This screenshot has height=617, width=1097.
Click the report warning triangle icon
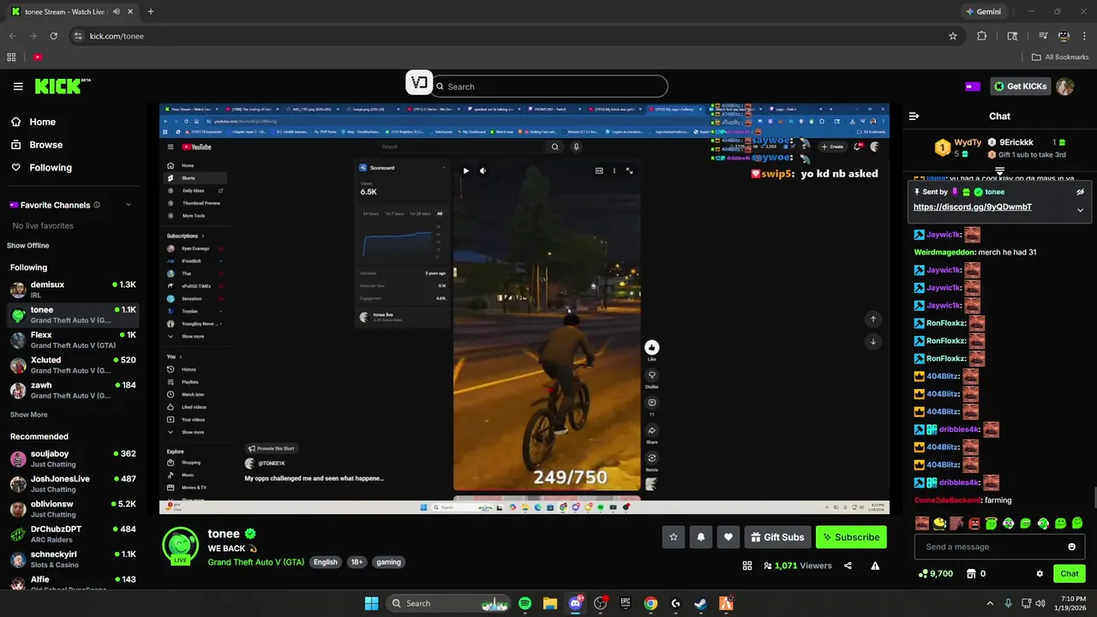875,566
